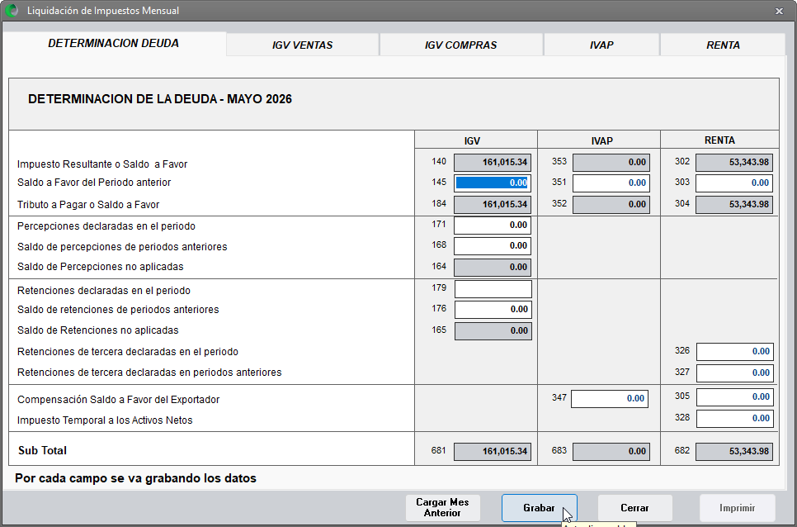The height and width of the screenshot is (527, 797).
Task: Save data with the Grabar button
Action: point(539,508)
